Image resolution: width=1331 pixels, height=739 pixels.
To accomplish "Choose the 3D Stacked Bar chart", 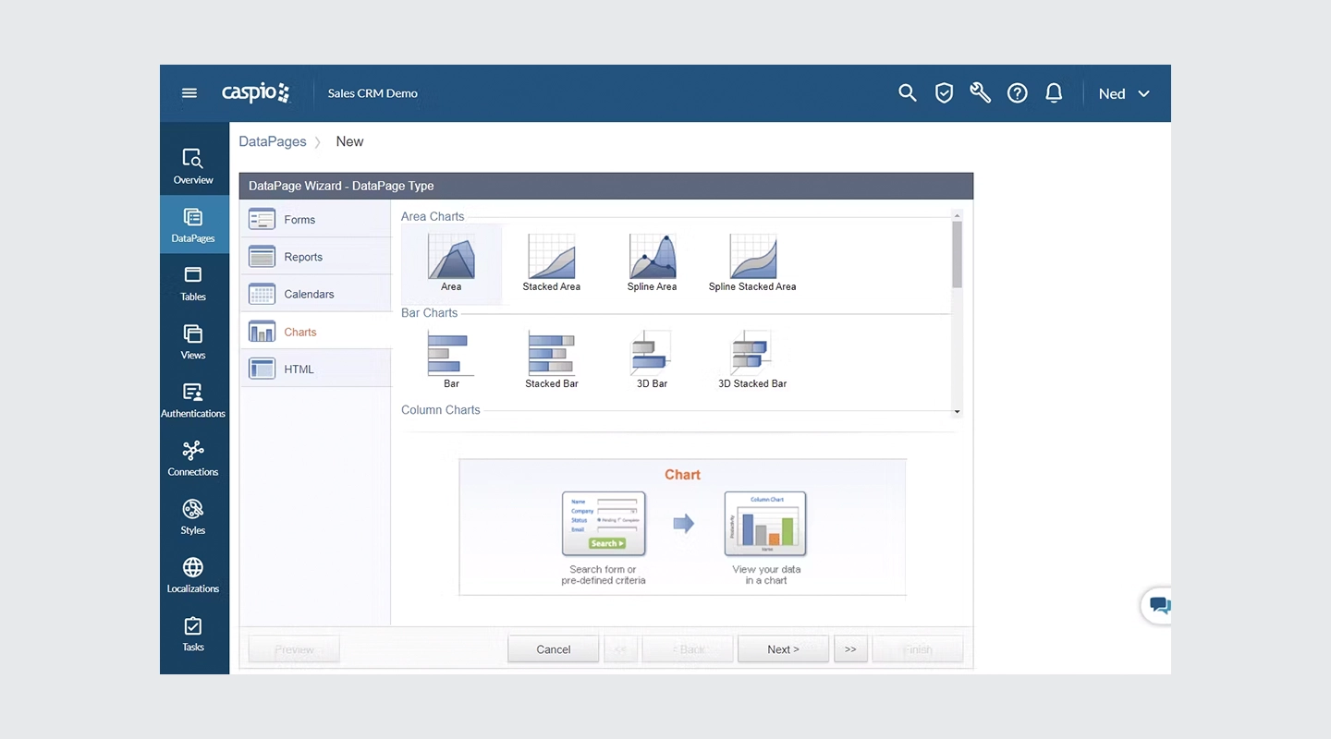I will [x=752, y=359].
